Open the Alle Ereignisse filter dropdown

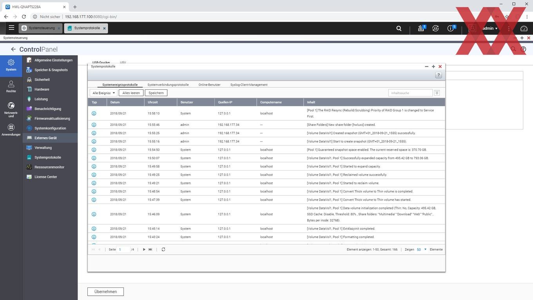[x=103, y=93]
